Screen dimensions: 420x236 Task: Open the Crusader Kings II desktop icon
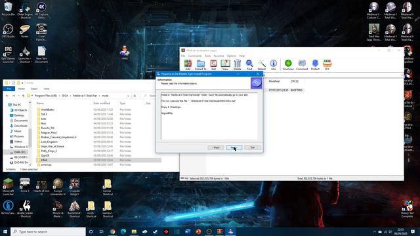[x=74, y=187]
